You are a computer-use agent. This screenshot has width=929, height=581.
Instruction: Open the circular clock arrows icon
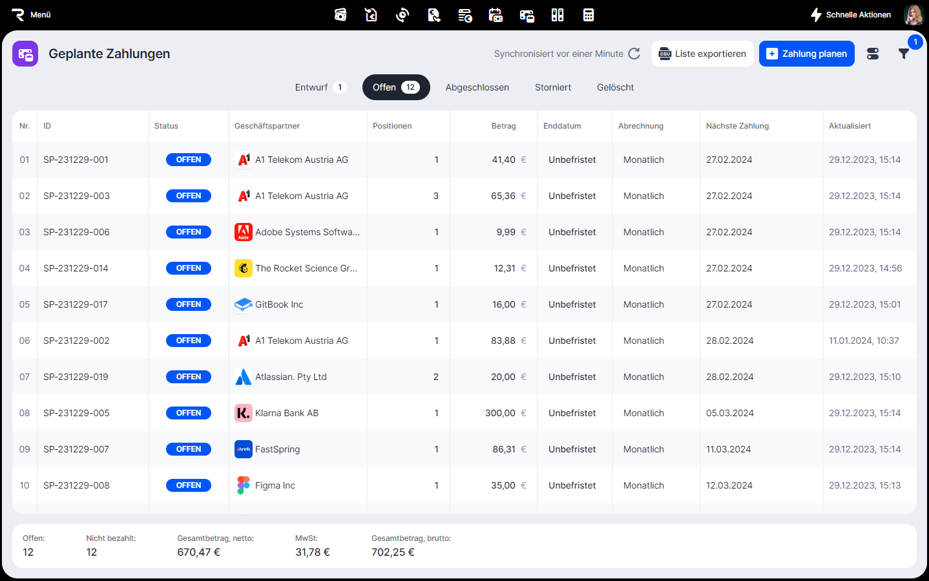tap(402, 15)
